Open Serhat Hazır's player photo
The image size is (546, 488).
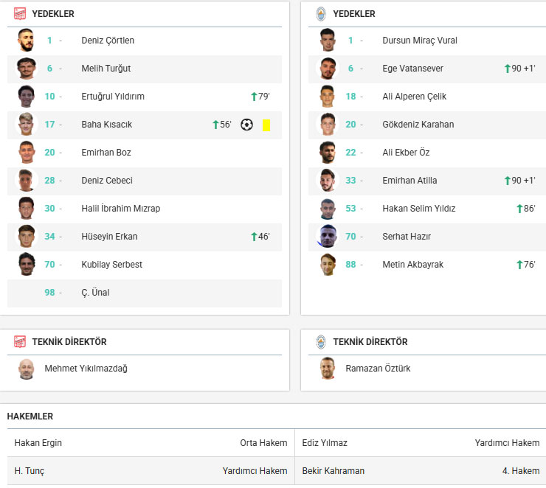tap(328, 237)
